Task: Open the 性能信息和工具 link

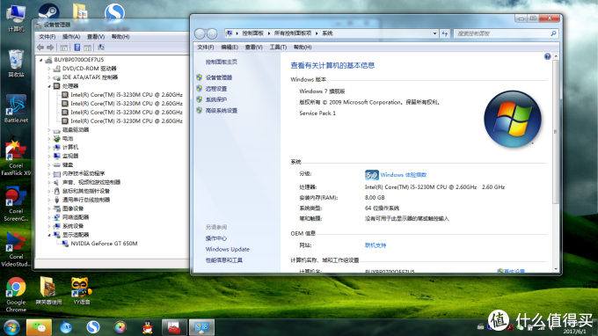Action: (x=224, y=260)
